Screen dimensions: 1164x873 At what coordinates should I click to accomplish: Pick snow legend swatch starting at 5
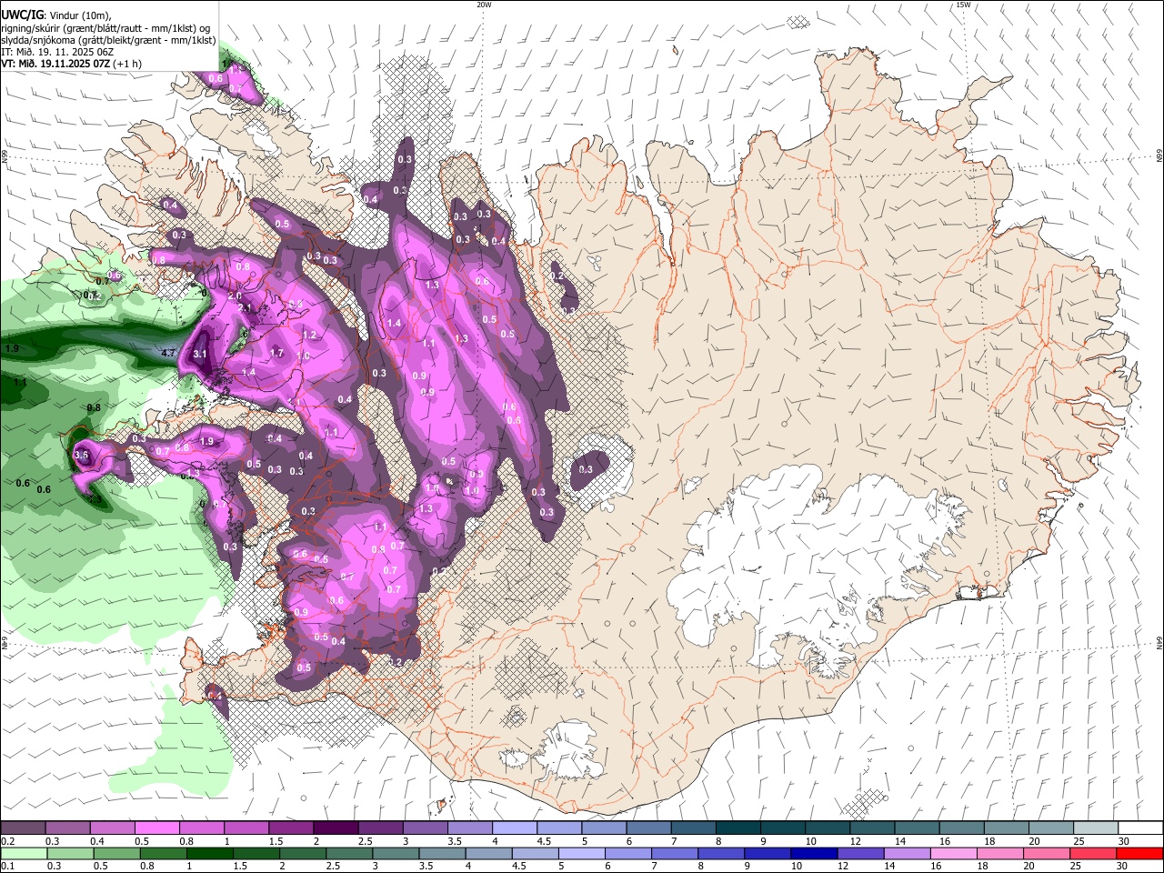coord(603,828)
